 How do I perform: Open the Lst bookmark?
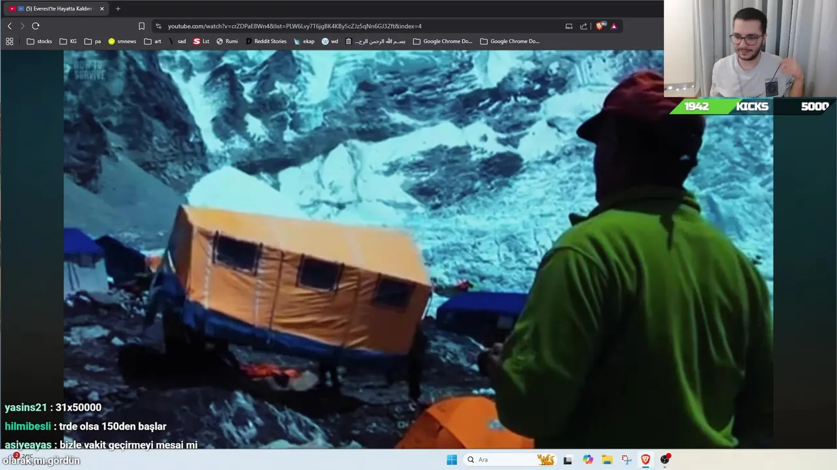[201, 41]
